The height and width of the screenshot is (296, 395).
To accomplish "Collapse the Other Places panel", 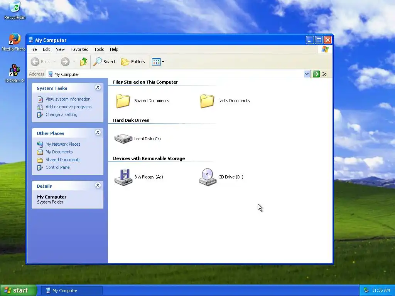I will pyautogui.click(x=98, y=133).
